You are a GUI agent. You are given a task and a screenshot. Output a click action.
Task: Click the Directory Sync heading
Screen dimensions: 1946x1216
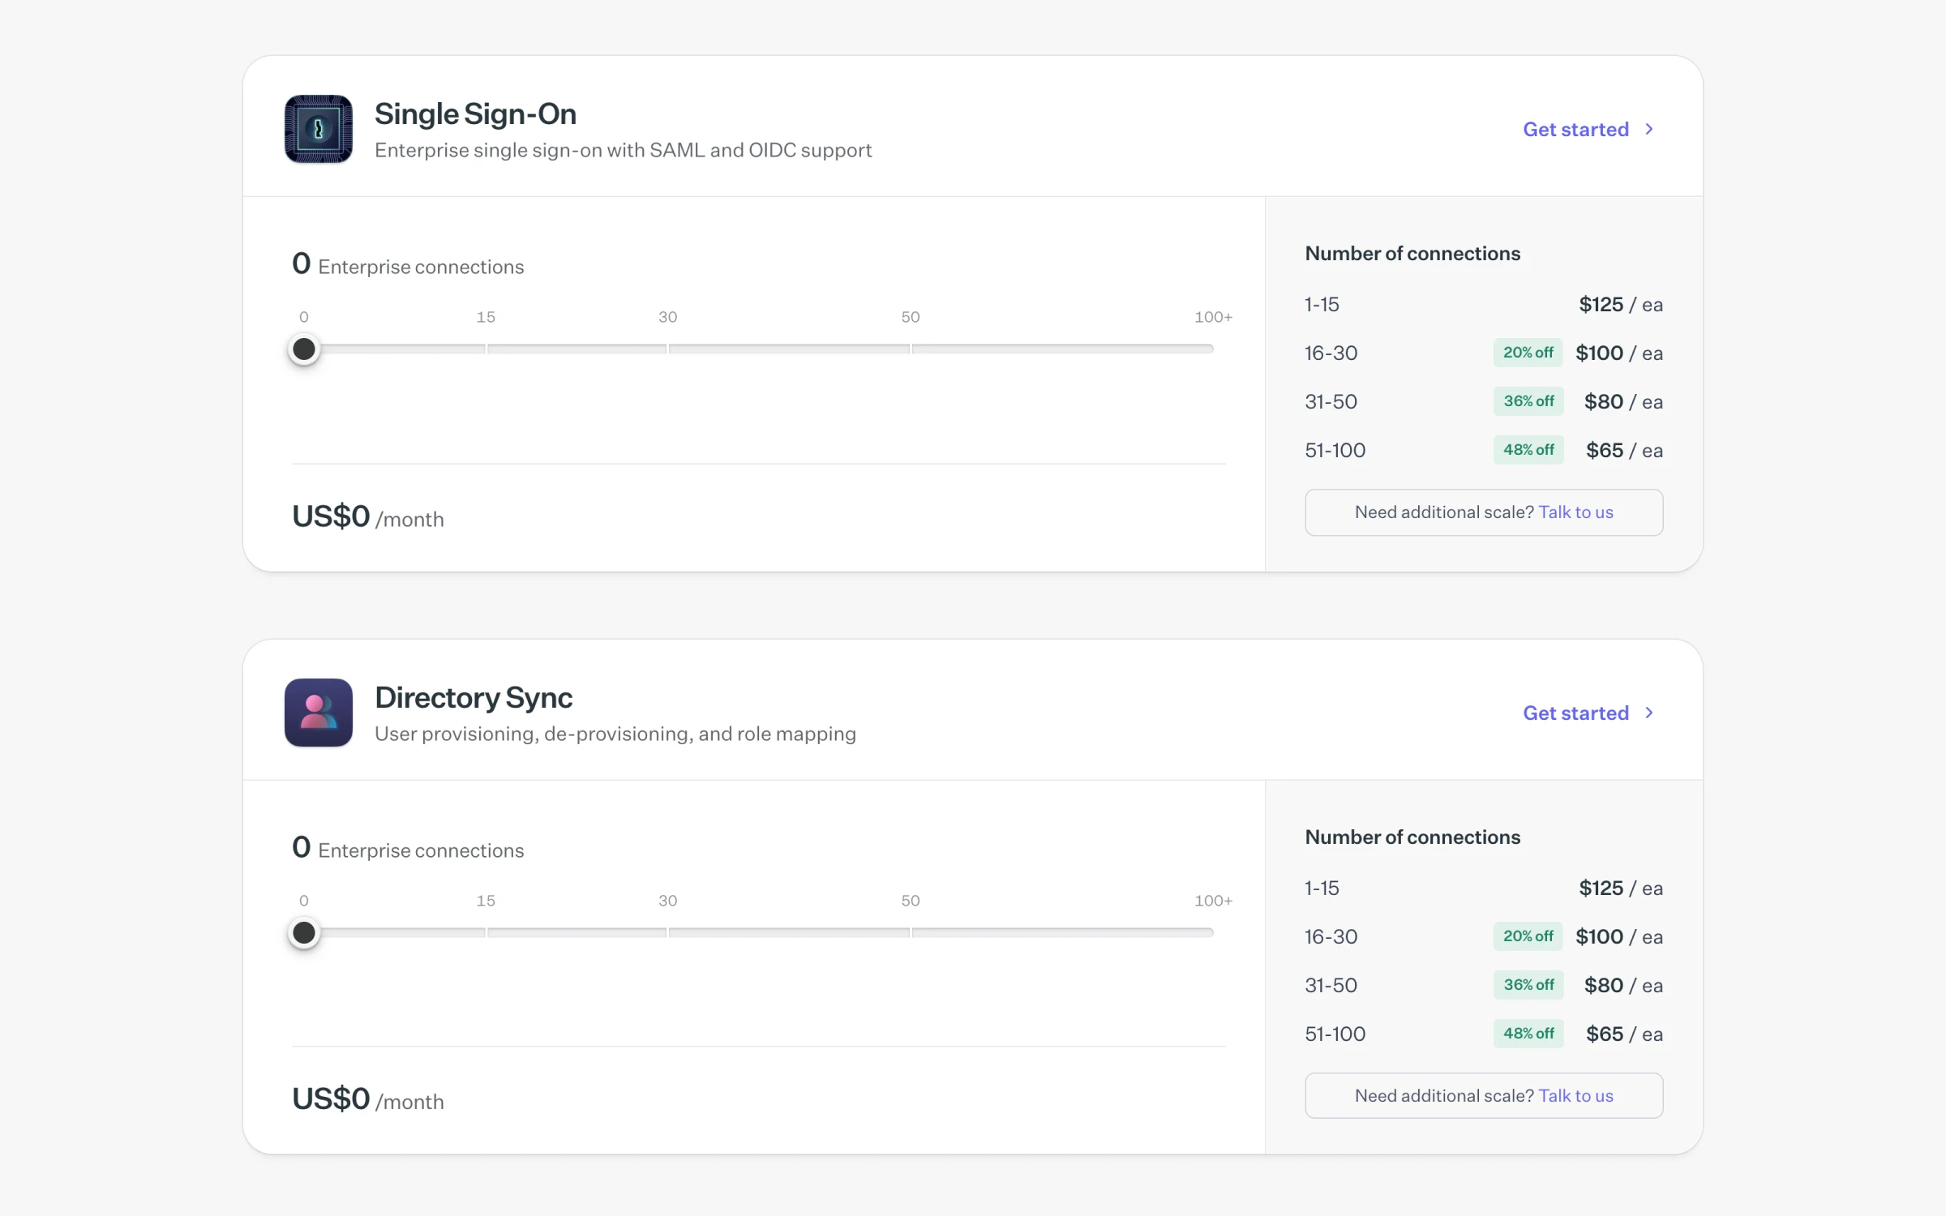point(474,698)
